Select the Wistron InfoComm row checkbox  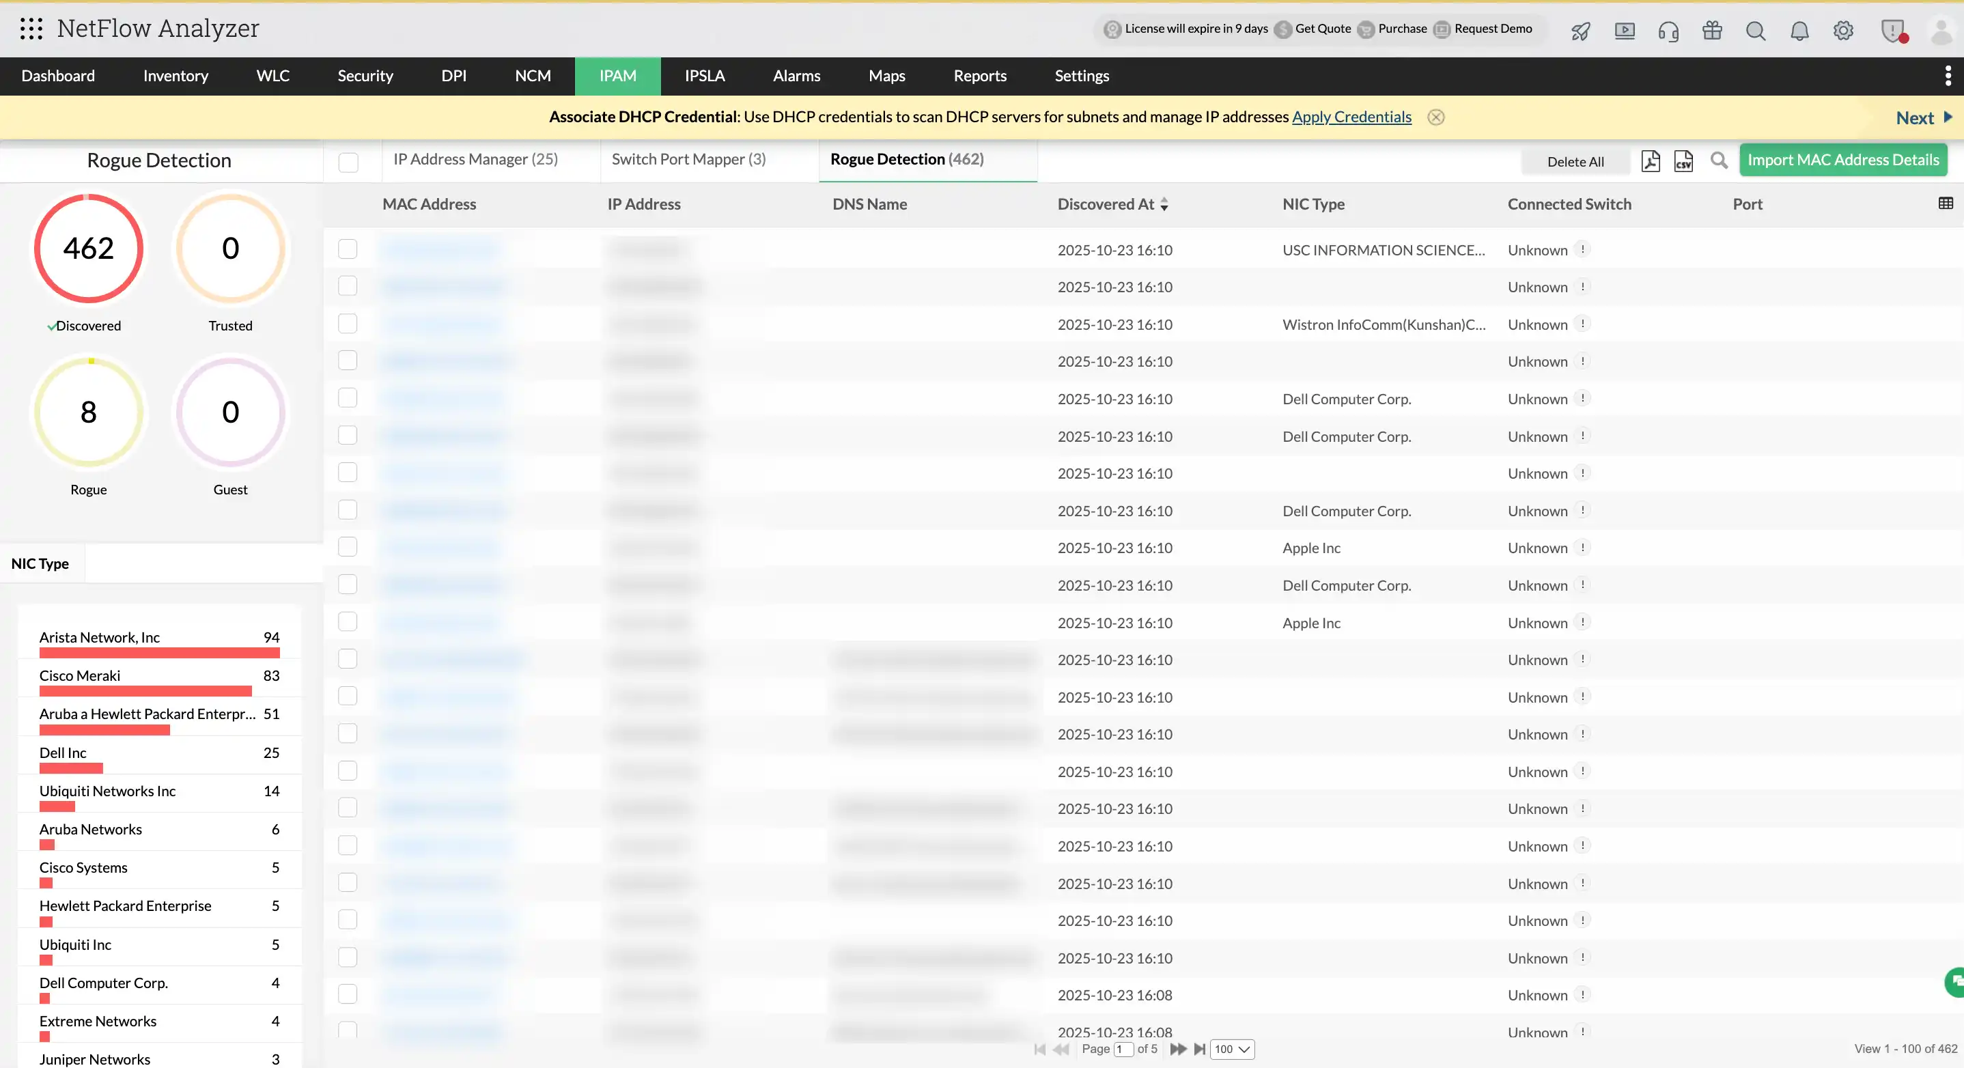[x=348, y=324]
